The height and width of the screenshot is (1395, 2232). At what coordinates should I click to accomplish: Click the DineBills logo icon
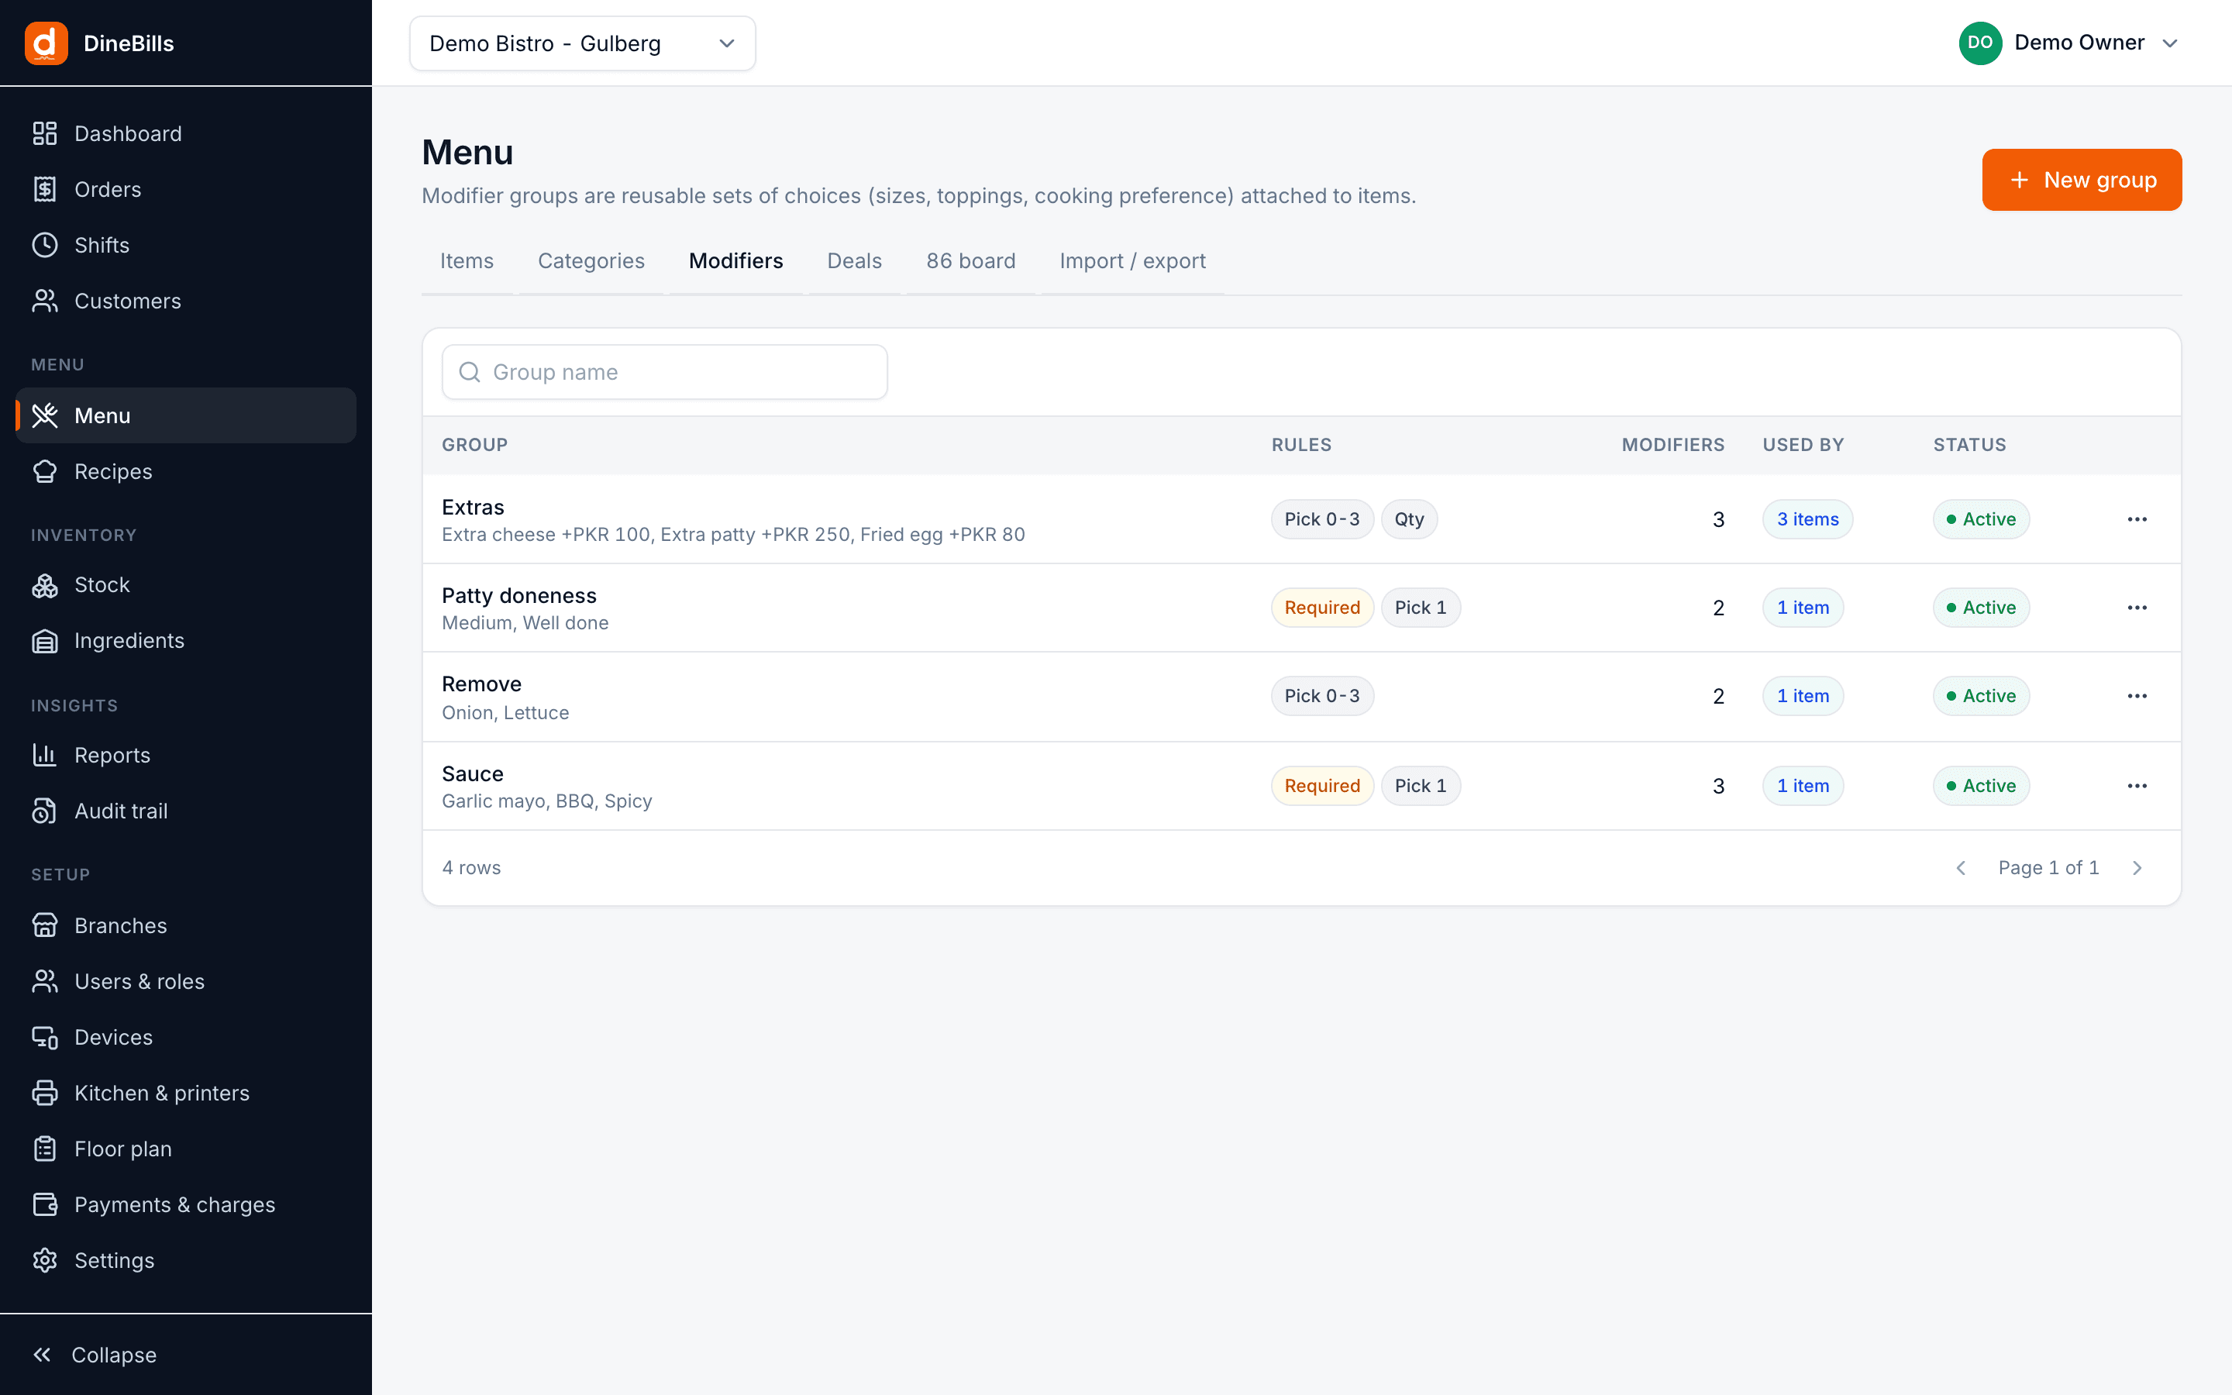point(46,43)
